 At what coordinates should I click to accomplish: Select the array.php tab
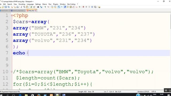(31, 11)
